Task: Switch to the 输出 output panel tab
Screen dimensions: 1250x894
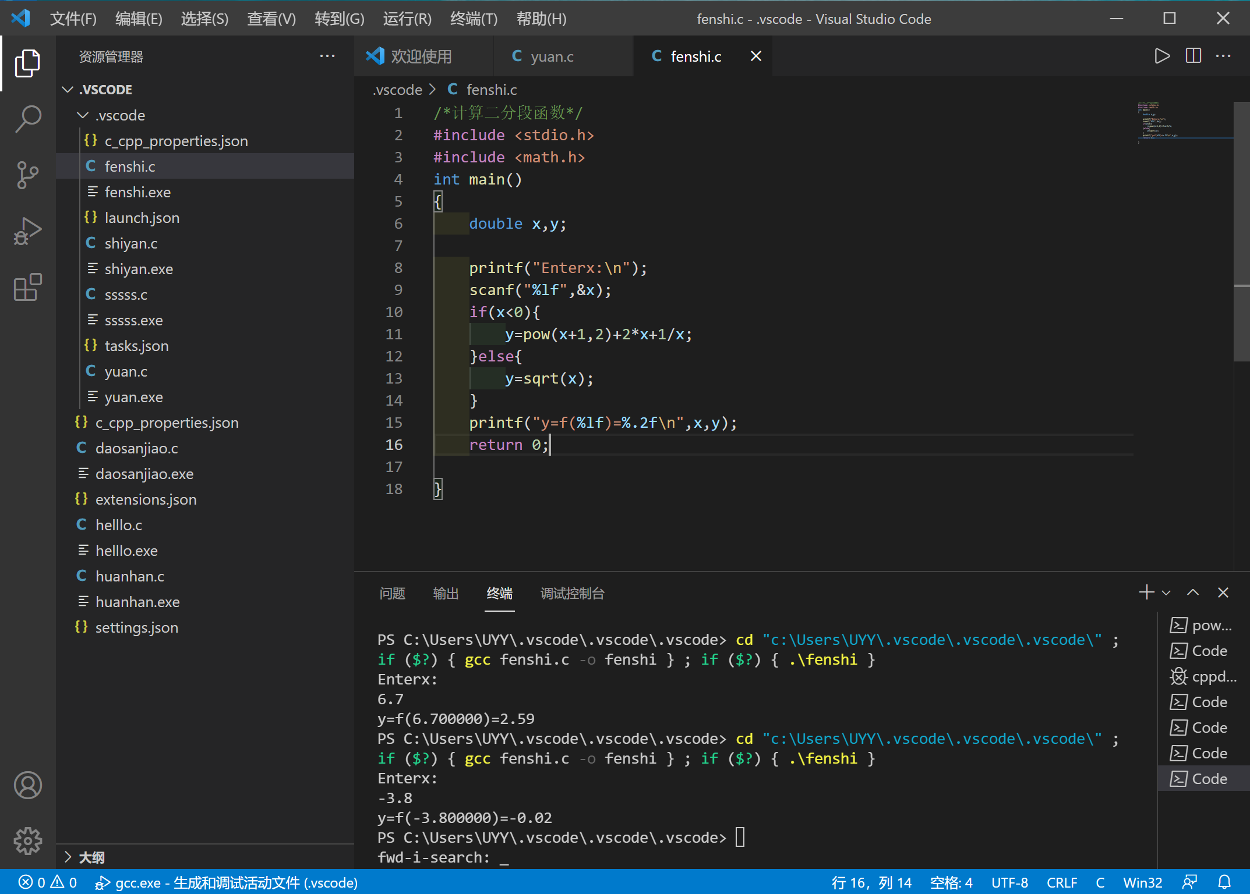Action: [x=446, y=593]
